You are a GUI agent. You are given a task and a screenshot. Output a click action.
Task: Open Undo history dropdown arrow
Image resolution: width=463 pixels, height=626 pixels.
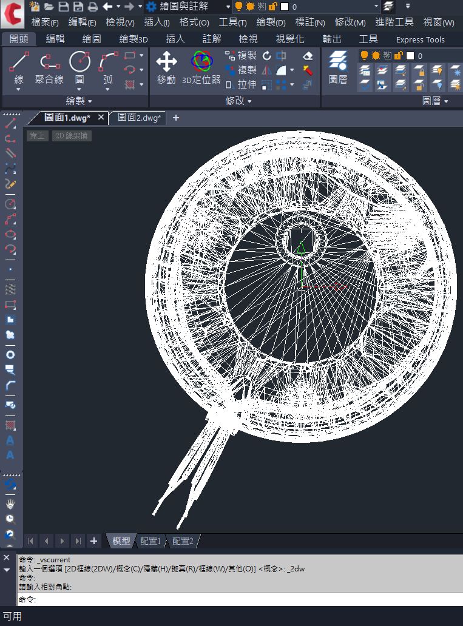coord(118,7)
